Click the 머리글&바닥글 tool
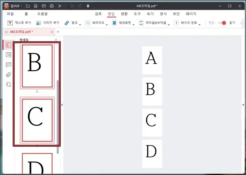246x175 pixels. pyautogui.click(x=152, y=23)
